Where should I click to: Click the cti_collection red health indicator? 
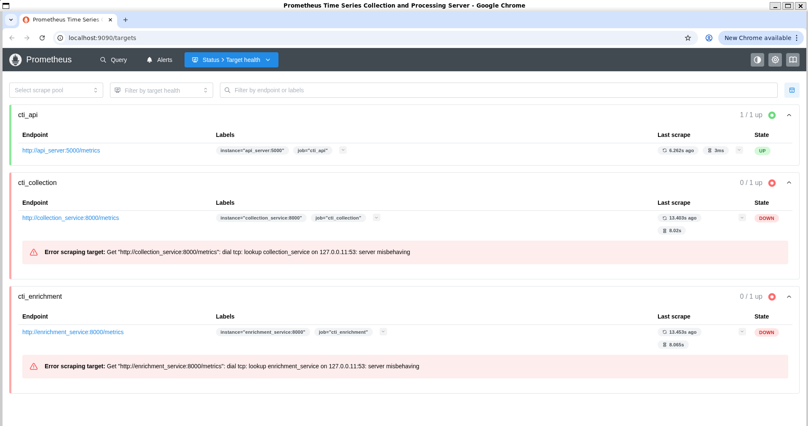click(772, 183)
